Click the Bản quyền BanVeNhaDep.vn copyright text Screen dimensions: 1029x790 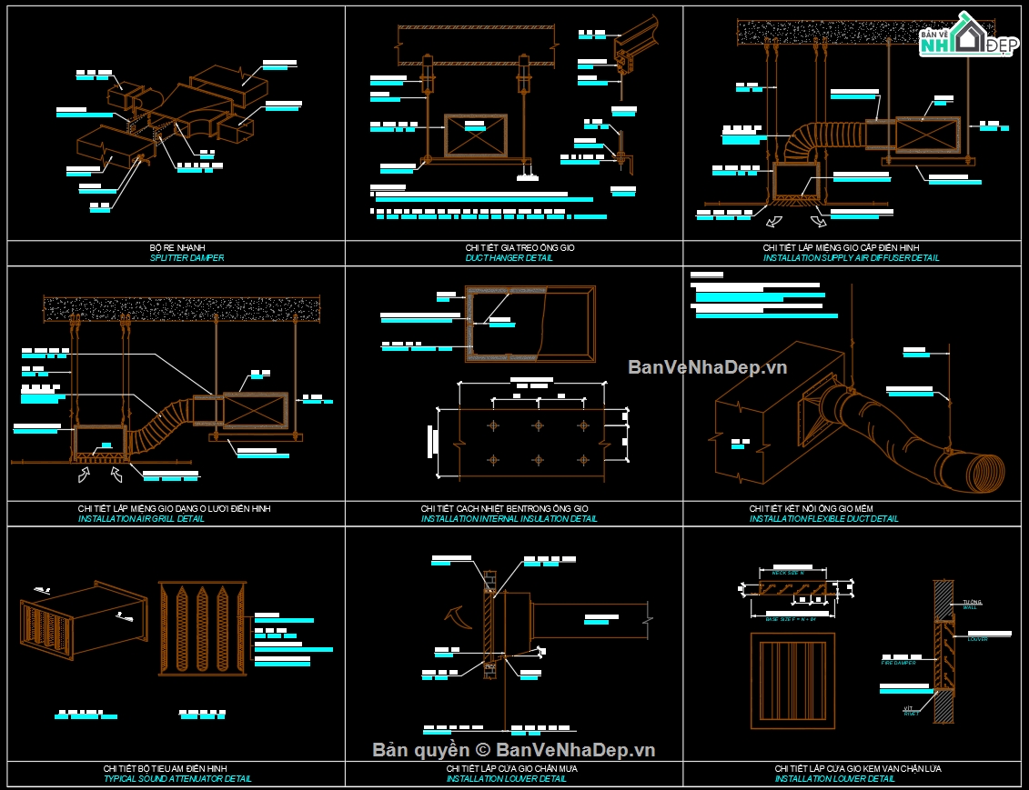514,750
